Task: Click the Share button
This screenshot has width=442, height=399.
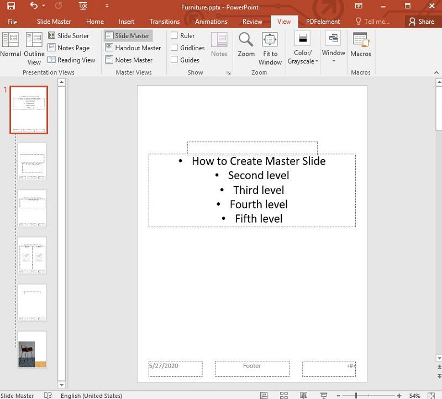Action: [422, 22]
